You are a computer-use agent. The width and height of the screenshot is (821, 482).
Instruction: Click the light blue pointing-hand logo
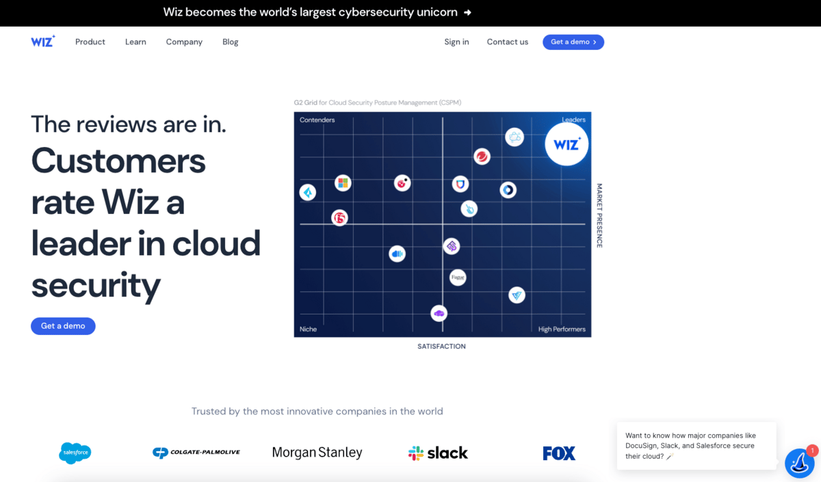click(469, 209)
